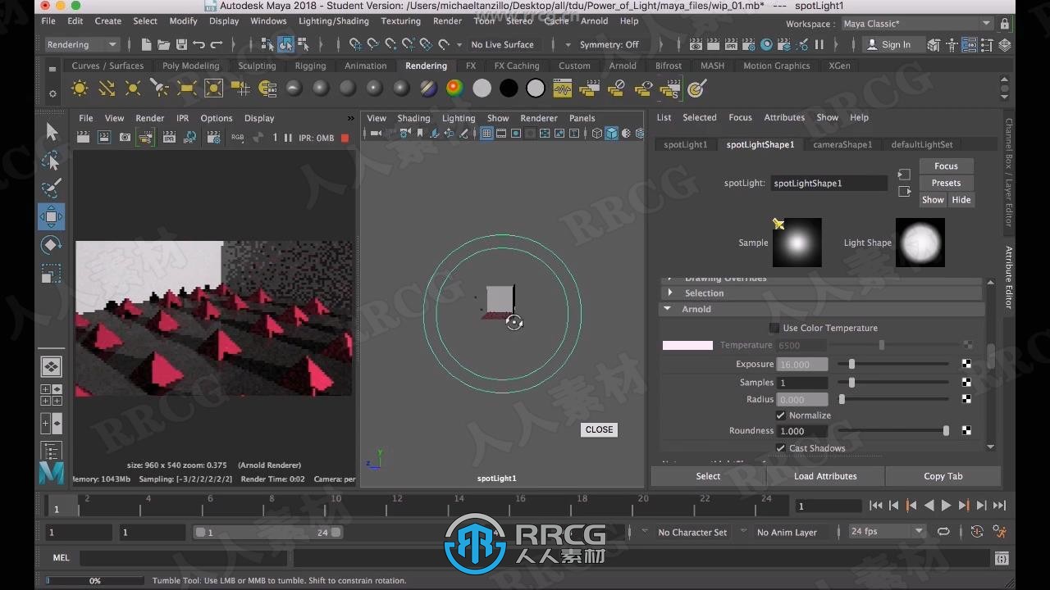Viewport: 1050px width, 590px height.
Task: Choose the Select tool in the Tool Box
Action: tap(51, 131)
